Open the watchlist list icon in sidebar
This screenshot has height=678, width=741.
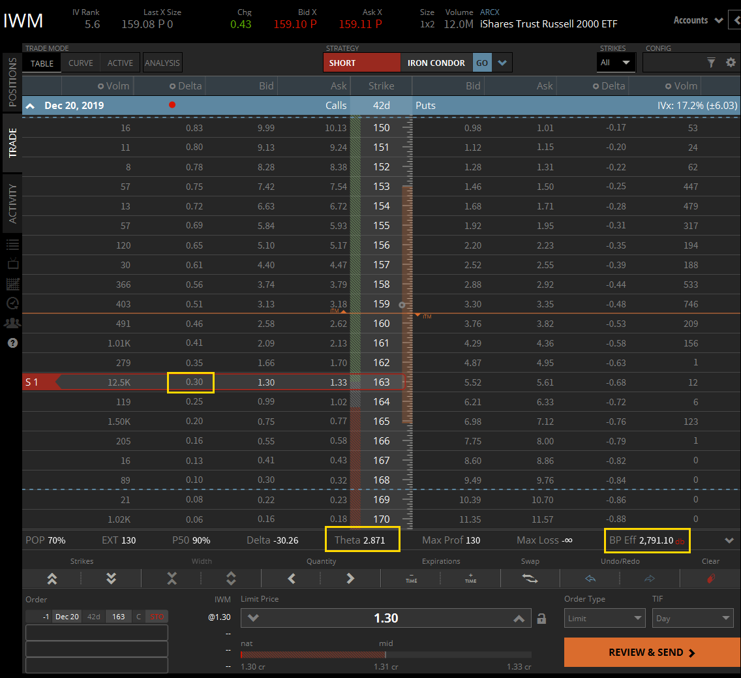12,245
